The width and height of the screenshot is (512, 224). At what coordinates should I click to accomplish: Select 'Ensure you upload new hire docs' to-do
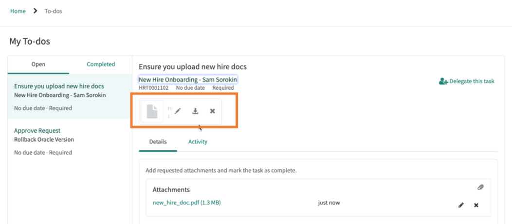59,86
